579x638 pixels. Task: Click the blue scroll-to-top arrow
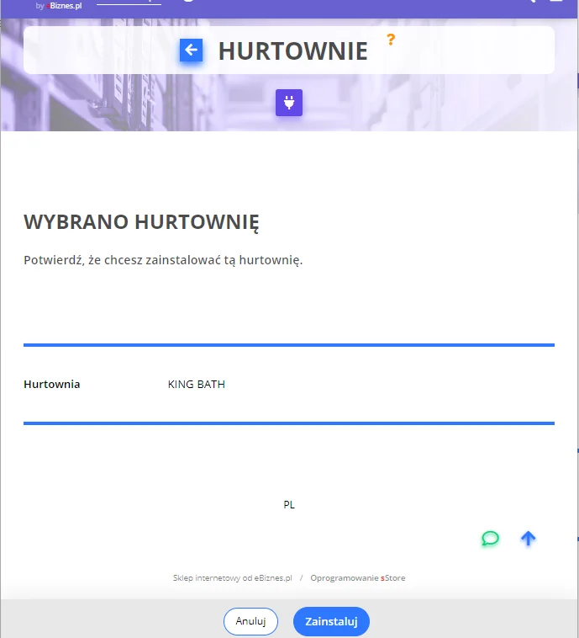click(x=528, y=539)
